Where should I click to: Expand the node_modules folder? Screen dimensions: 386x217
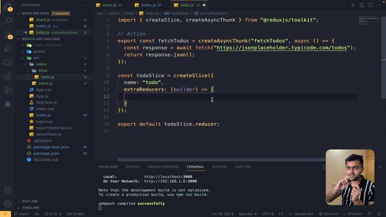[x=48, y=45]
